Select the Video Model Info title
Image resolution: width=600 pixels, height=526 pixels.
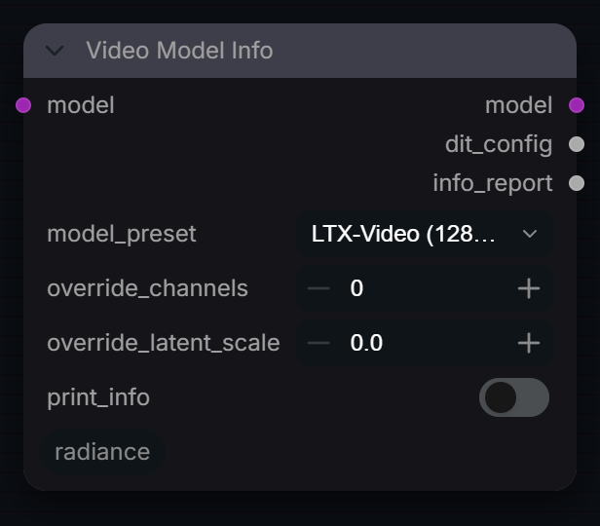(x=179, y=51)
